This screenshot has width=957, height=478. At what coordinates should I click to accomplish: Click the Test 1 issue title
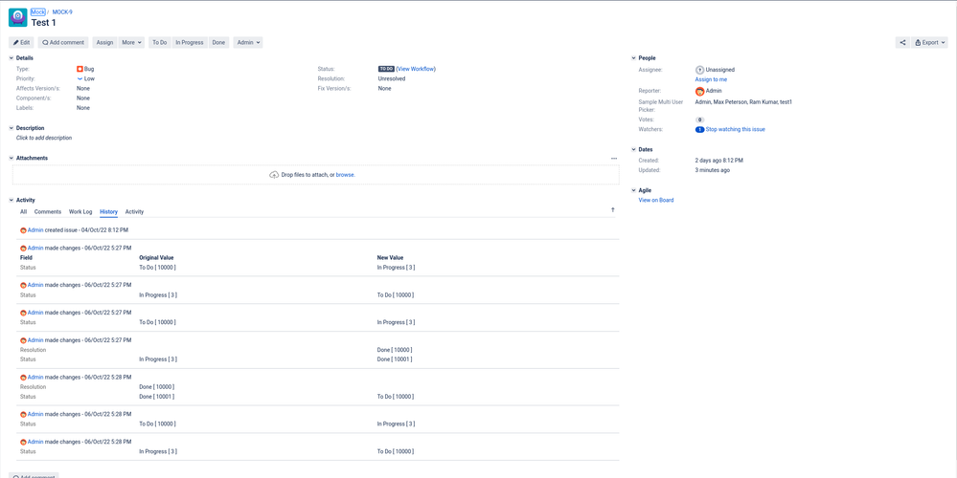pos(44,23)
